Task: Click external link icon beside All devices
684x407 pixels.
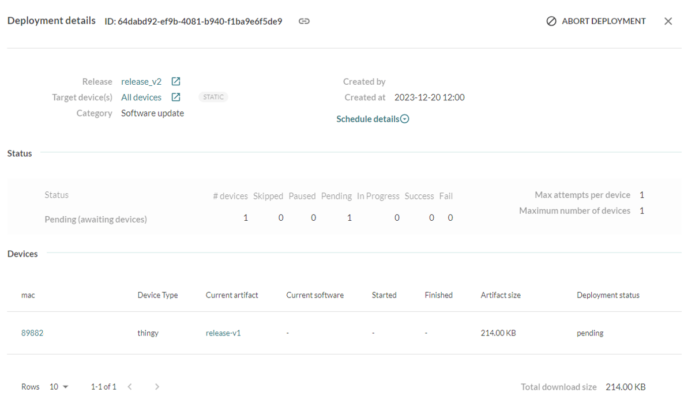Action: pos(176,97)
